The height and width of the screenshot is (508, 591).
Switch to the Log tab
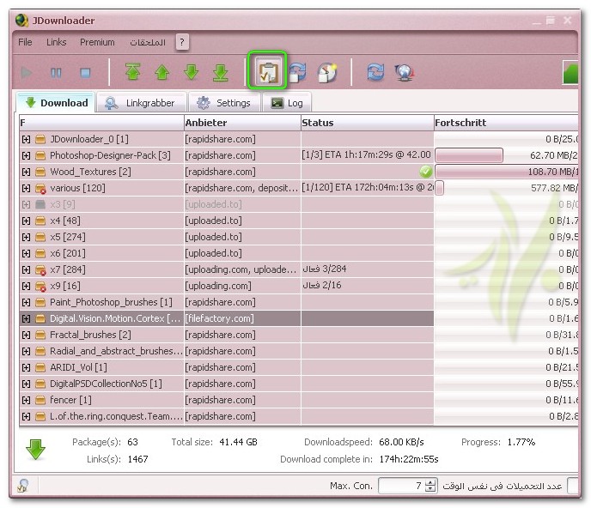click(287, 103)
